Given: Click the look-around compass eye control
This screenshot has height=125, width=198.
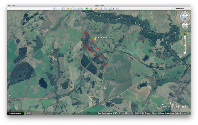Looking at the screenshot, I should pos(185,16).
